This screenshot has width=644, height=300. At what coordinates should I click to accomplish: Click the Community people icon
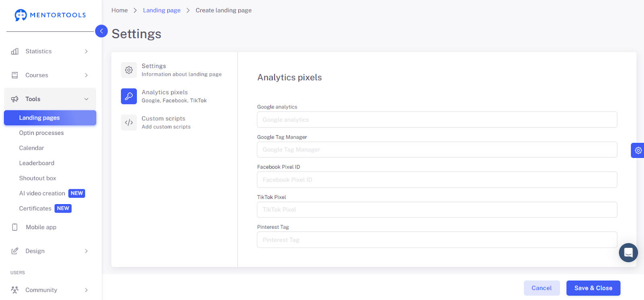[15, 290]
